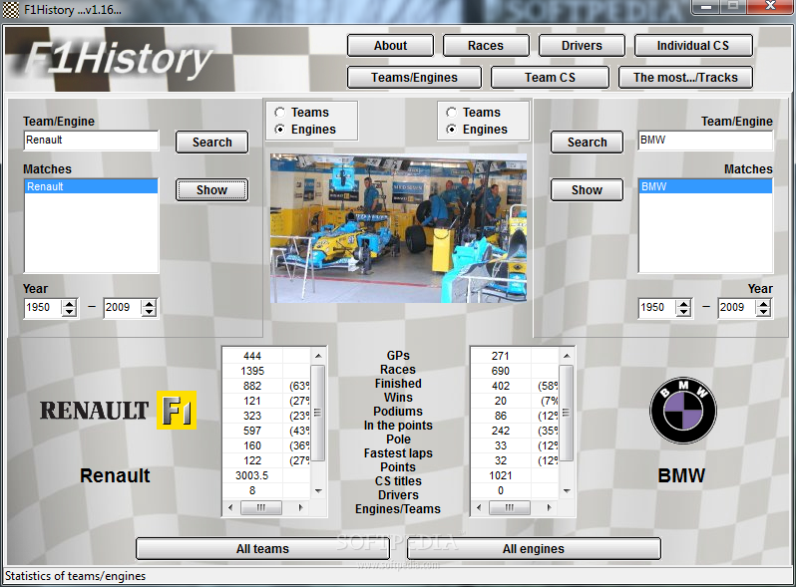The image size is (796, 587).
Task: Click Renault races value 1395
Action: [x=252, y=371]
